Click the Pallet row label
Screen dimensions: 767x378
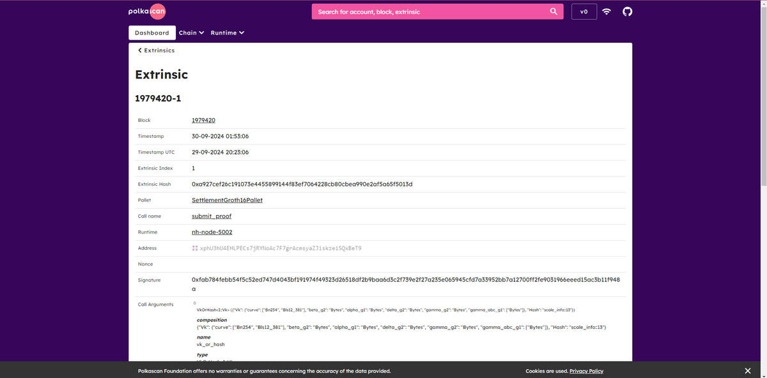pyautogui.click(x=144, y=200)
